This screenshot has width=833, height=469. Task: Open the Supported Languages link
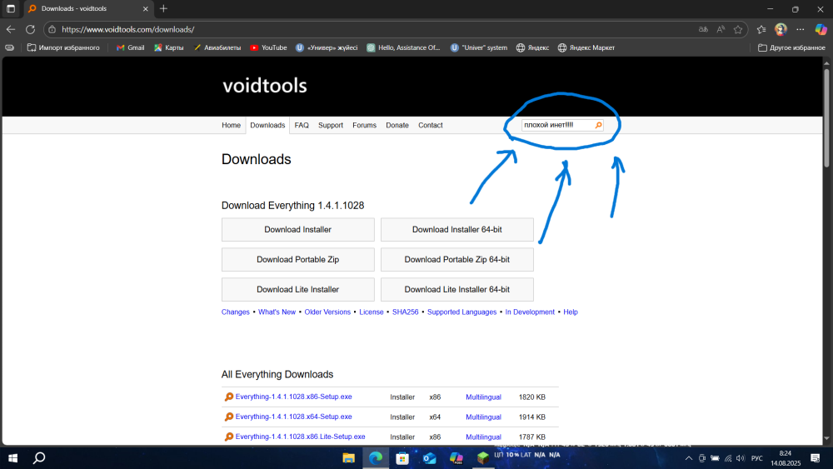click(x=461, y=312)
